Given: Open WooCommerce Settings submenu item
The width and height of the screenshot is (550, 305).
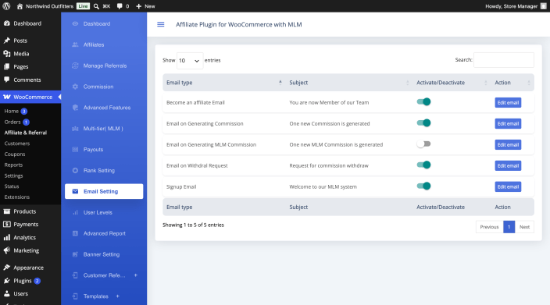Looking at the screenshot, I should [13, 176].
